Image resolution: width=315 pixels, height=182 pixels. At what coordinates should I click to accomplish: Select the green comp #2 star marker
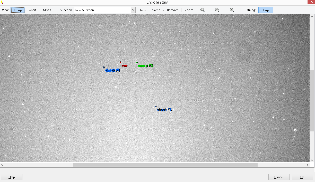(137, 62)
